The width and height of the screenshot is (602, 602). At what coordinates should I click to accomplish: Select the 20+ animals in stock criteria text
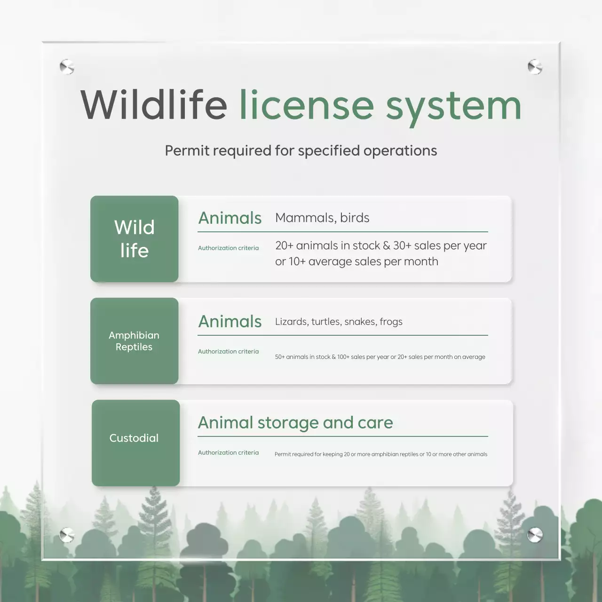point(380,253)
